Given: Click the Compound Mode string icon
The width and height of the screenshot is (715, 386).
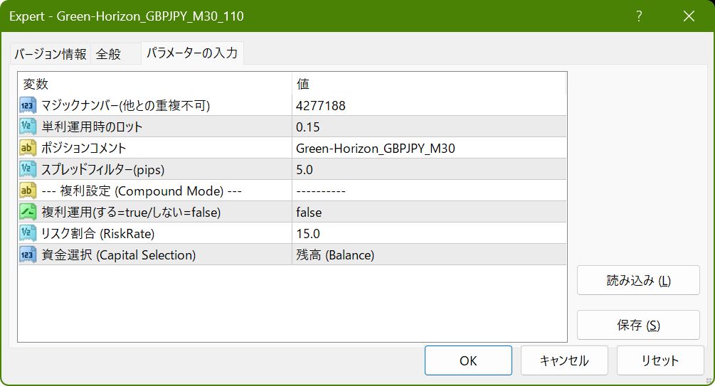Looking at the screenshot, I should (x=28, y=191).
